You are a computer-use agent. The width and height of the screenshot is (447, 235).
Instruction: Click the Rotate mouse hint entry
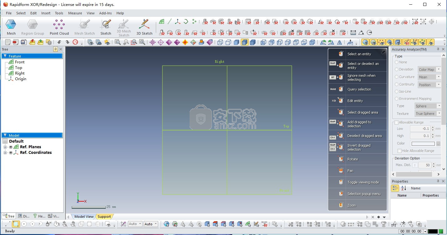pos(357,159)
